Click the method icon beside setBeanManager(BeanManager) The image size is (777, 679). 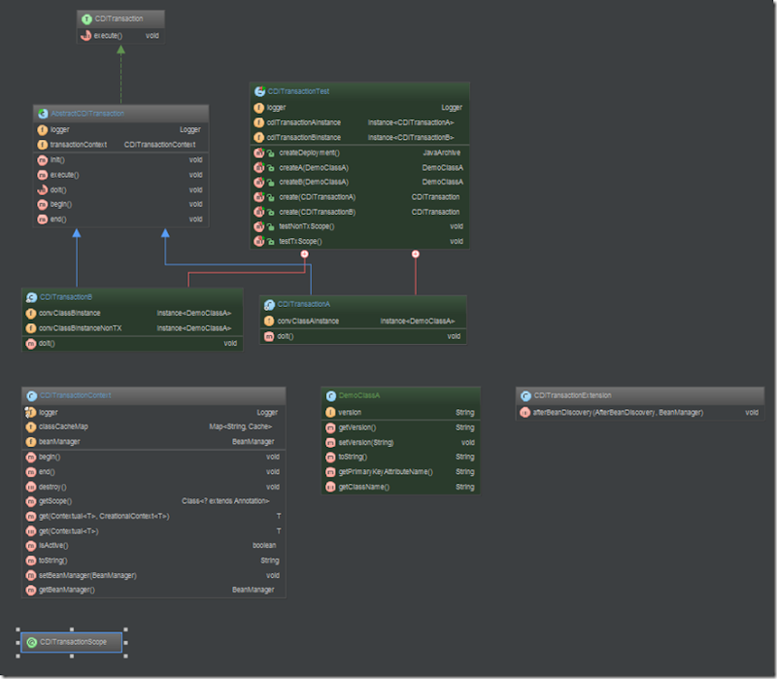[31, 575]
